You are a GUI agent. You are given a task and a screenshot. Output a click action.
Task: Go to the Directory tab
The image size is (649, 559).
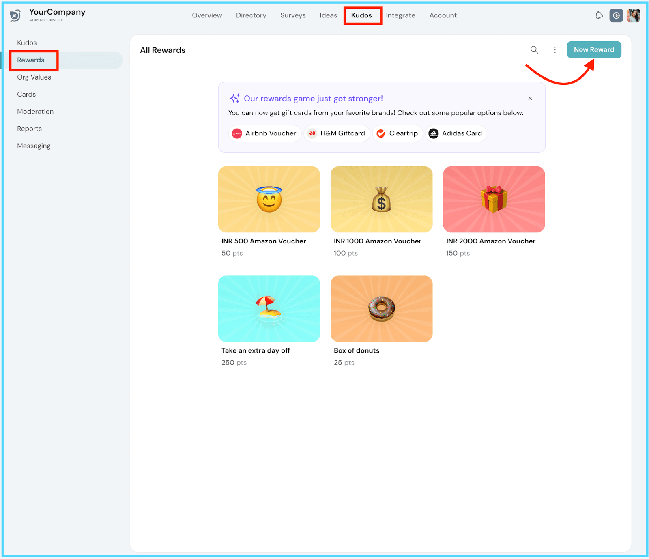pos(251,15)
